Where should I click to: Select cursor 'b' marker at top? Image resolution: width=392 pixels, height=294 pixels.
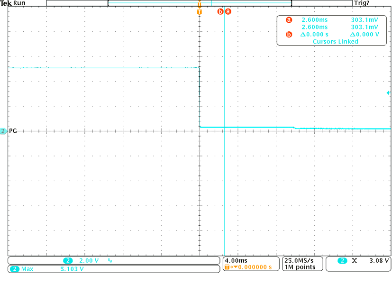(x=220, y=11)
